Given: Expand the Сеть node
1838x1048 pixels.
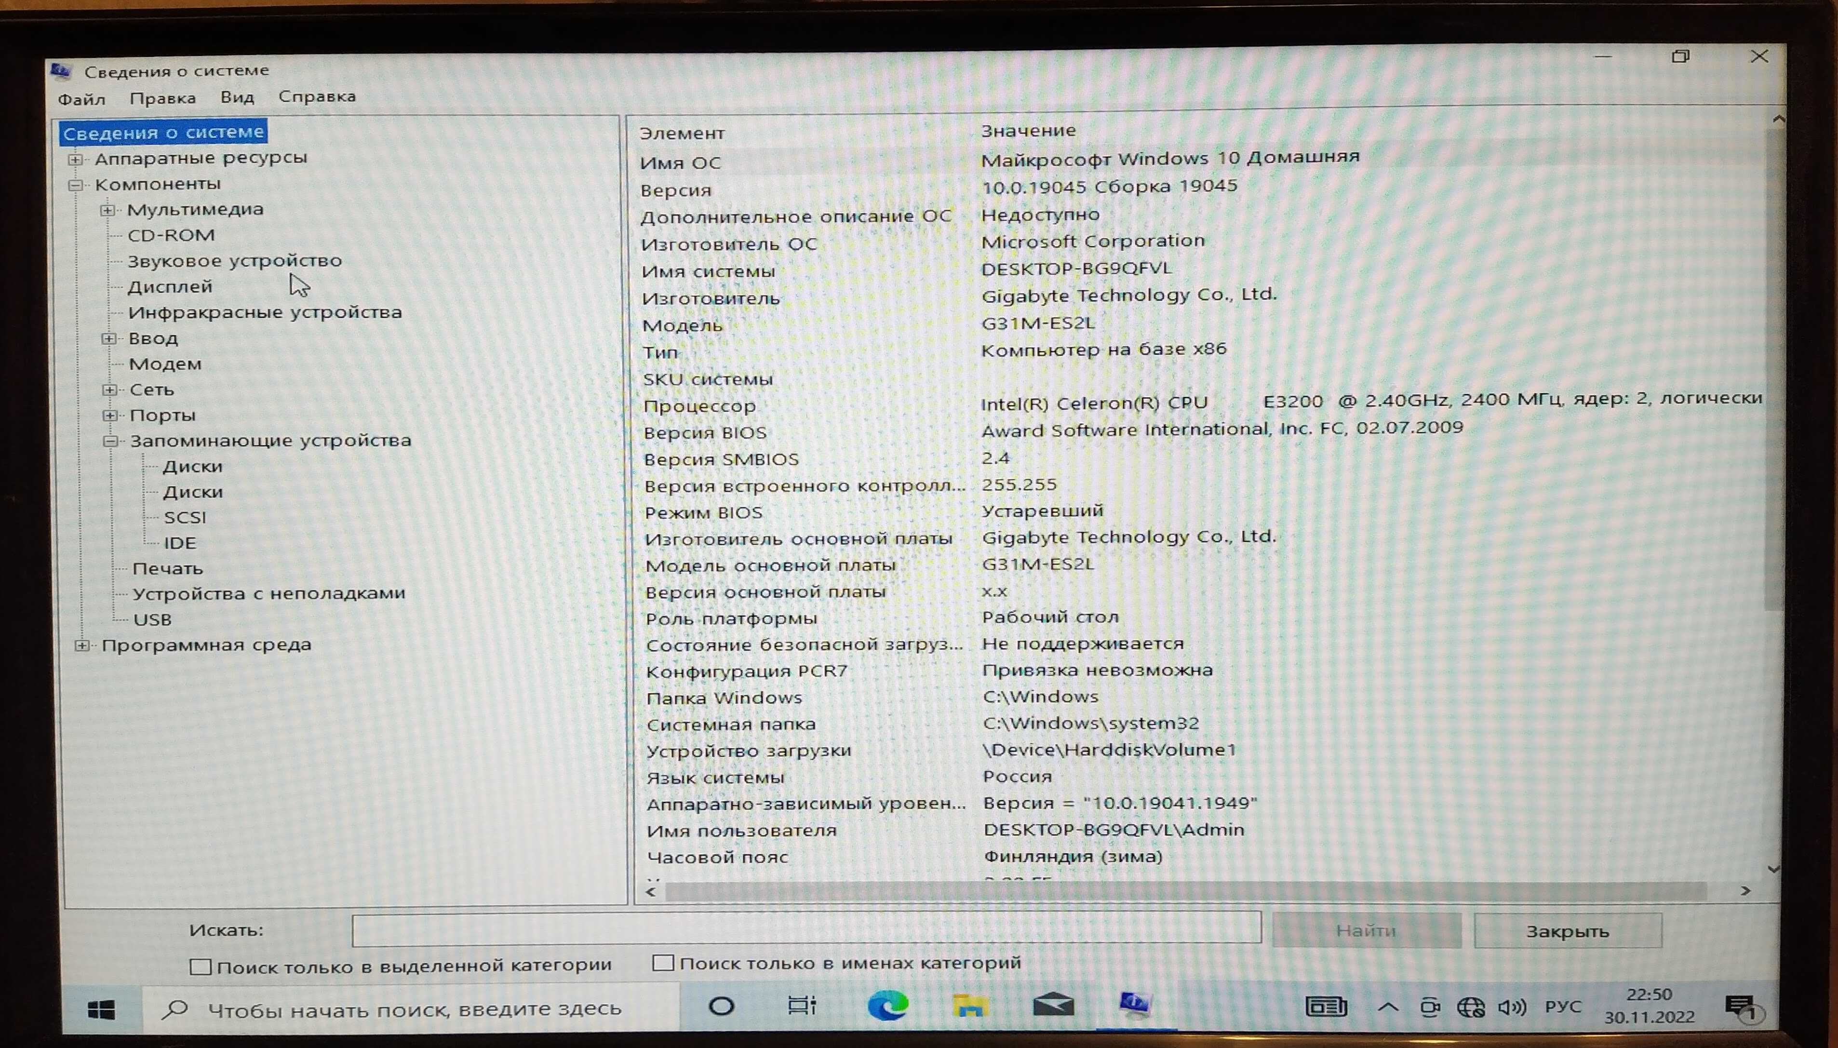Looking at the screenshot, I should click(x=109, y=390).
